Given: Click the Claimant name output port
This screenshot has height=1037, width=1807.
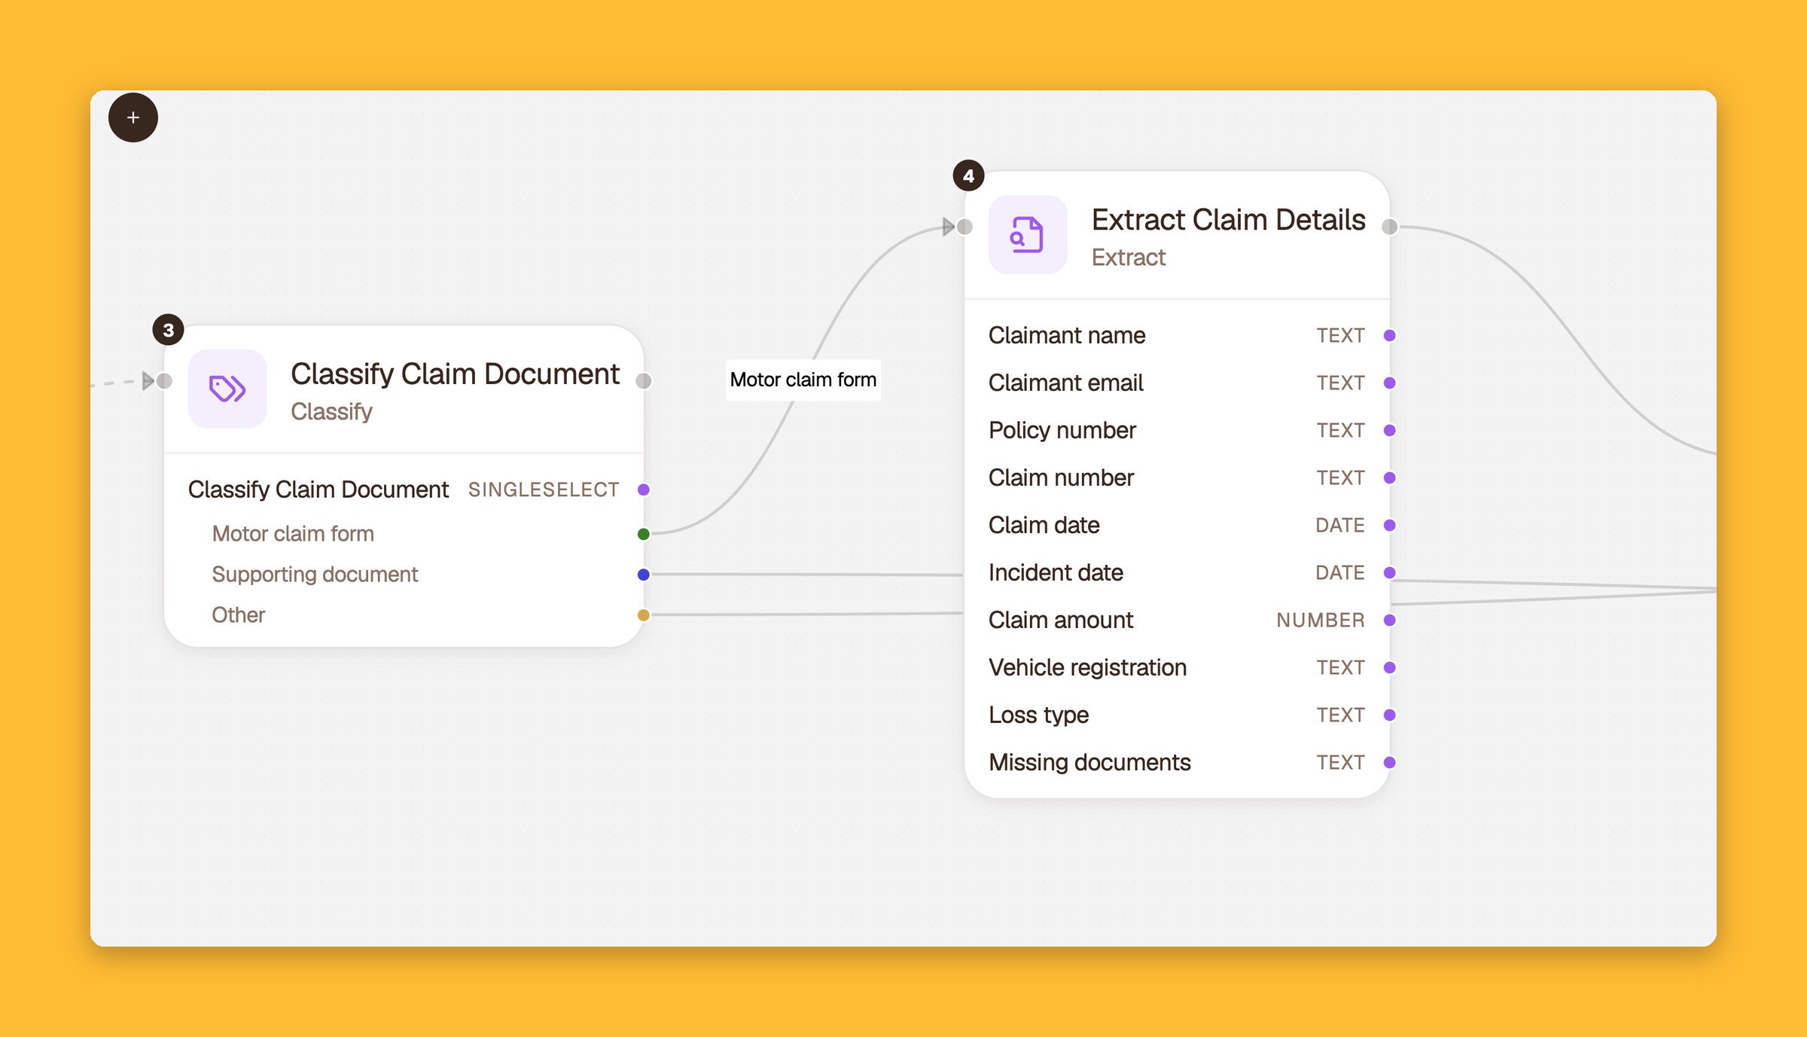Looking at the screenshot, I should coord(1390,335).
